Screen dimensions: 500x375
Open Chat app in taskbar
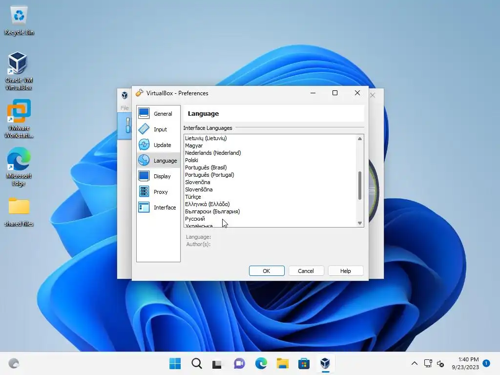tap(239, 363)
